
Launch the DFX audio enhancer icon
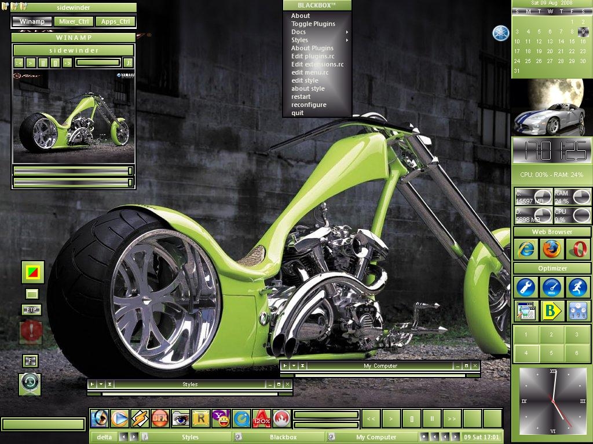[x=160, y=419]
